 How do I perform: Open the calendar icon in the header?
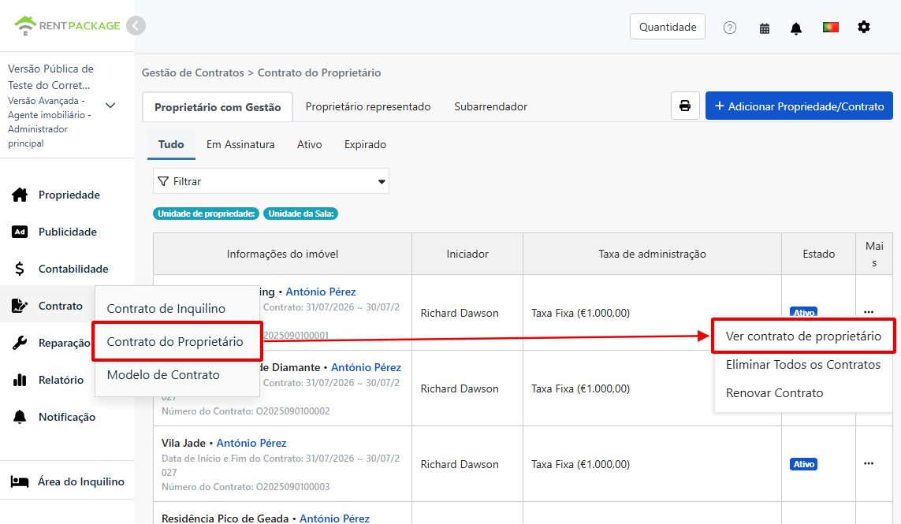tap(765, 28)
